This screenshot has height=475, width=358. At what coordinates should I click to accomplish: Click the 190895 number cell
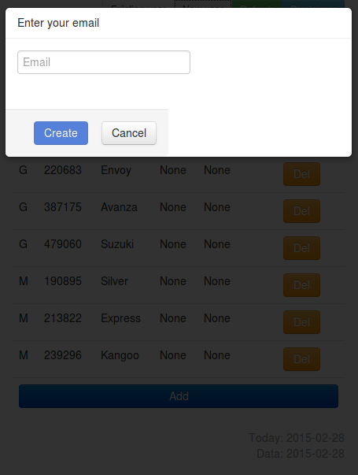point(63,281)
